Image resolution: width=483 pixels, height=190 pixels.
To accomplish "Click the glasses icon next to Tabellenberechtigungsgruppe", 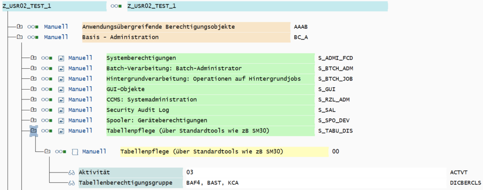I will (x=71, y=182).
